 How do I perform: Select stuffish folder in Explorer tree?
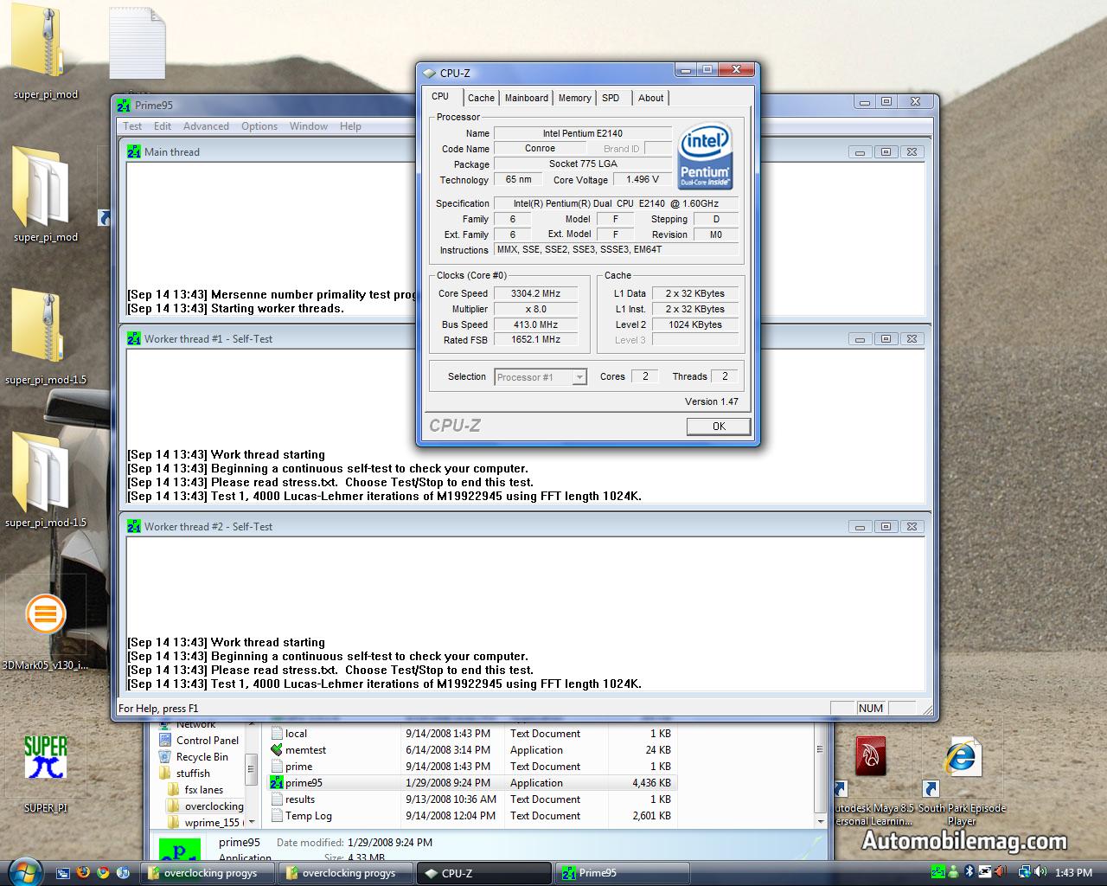point(184,773)
